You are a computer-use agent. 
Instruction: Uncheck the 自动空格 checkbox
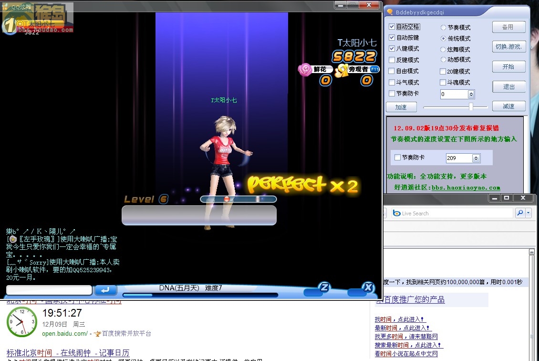click(x=392, y=26)
